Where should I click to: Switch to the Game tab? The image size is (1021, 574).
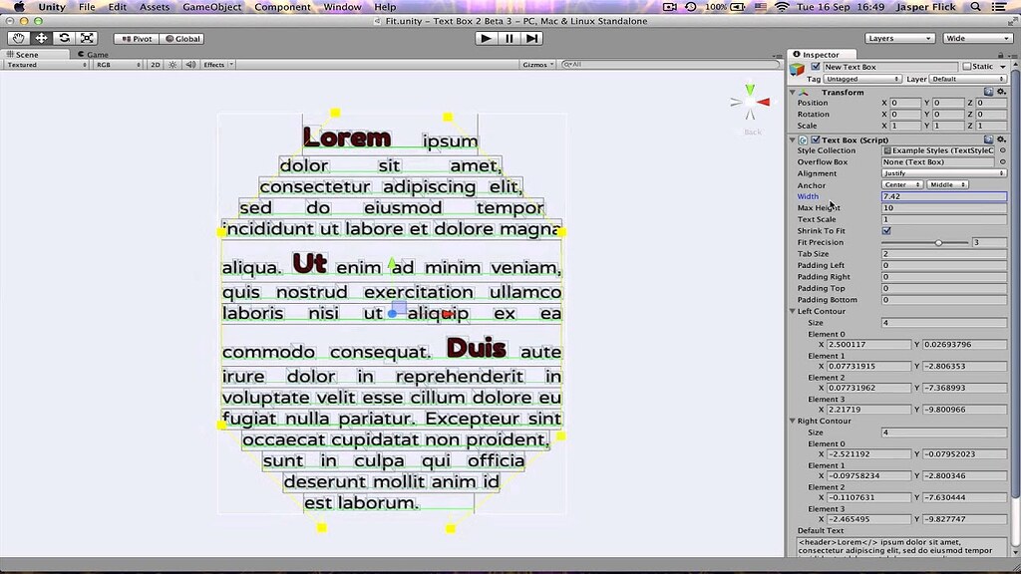[95, 54]
